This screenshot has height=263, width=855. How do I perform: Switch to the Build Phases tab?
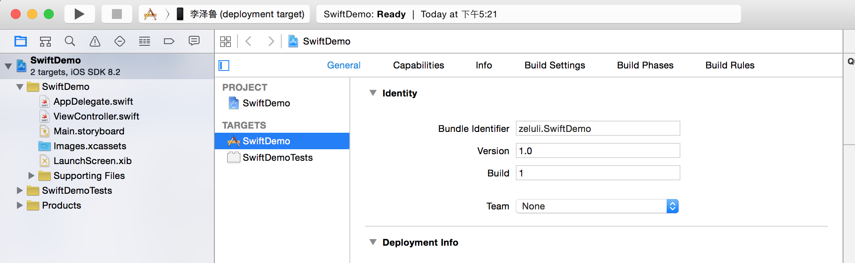[x=645, y=65]
